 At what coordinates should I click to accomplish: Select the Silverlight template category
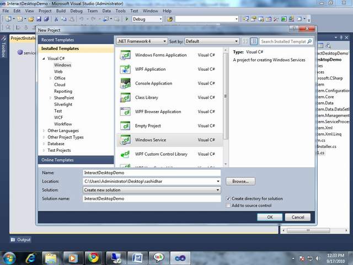[x=63, y=104]
